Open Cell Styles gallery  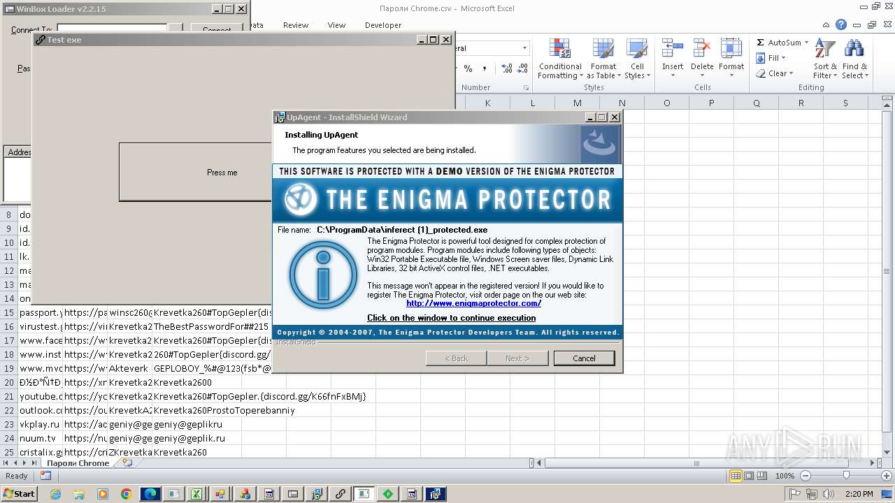tap(636, 59)
